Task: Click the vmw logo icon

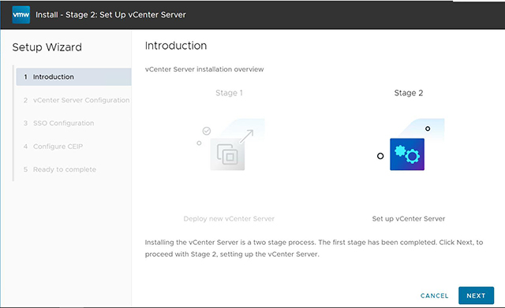Action: 21,15
